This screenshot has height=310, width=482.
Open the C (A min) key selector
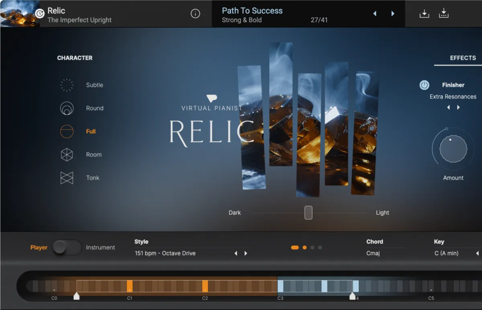pyautogui.click(x=446, y=253)
